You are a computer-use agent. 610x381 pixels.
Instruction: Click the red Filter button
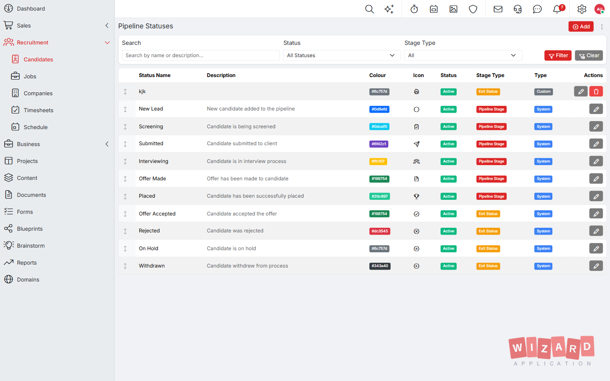[x=558, y=55]
